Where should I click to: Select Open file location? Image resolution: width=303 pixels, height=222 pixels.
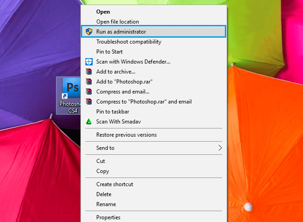click(x=154, y=22)
